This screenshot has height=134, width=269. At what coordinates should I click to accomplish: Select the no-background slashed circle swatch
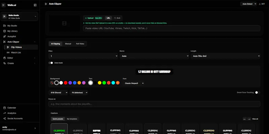[52, 83]
